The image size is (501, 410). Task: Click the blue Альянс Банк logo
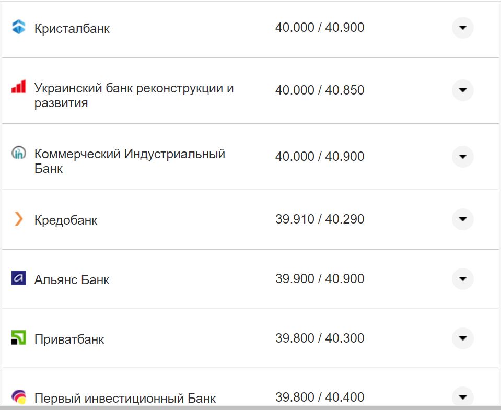click(x=19, y=279)
